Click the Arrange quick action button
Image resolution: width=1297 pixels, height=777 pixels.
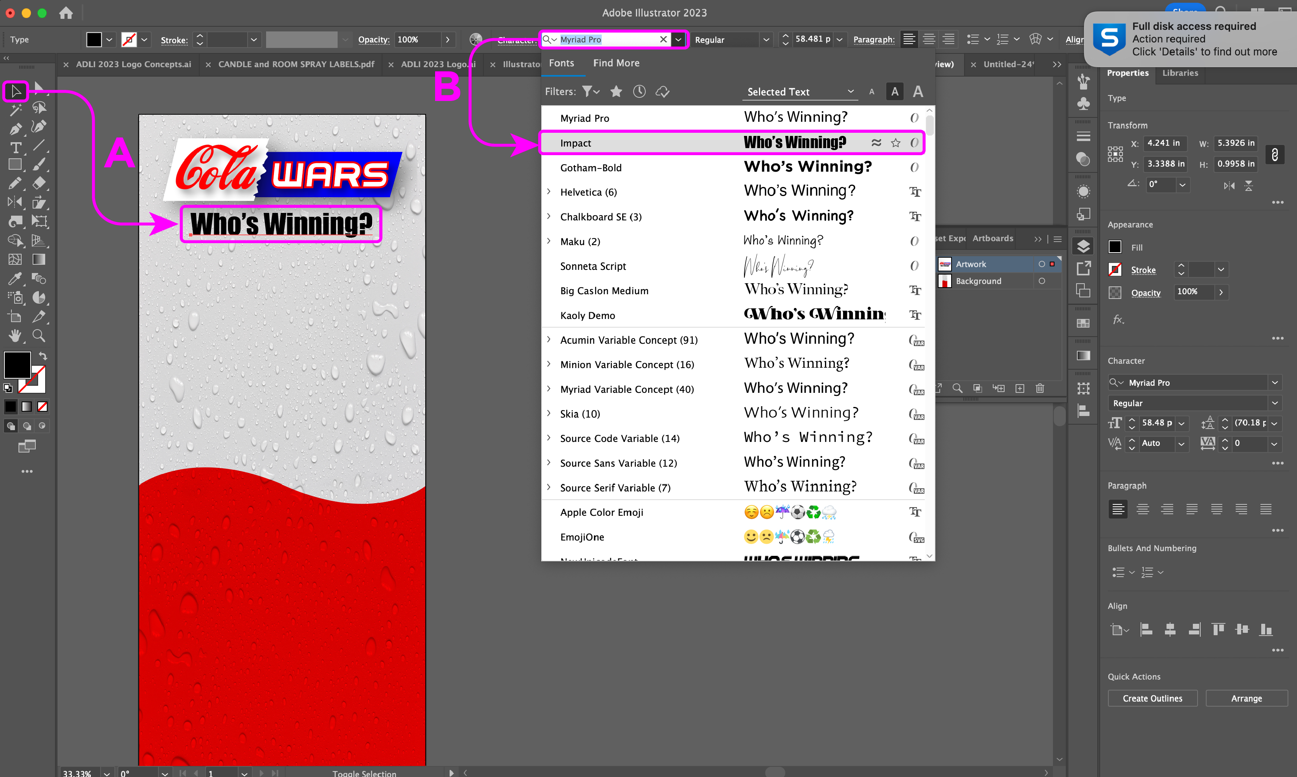pos(1246,698)
